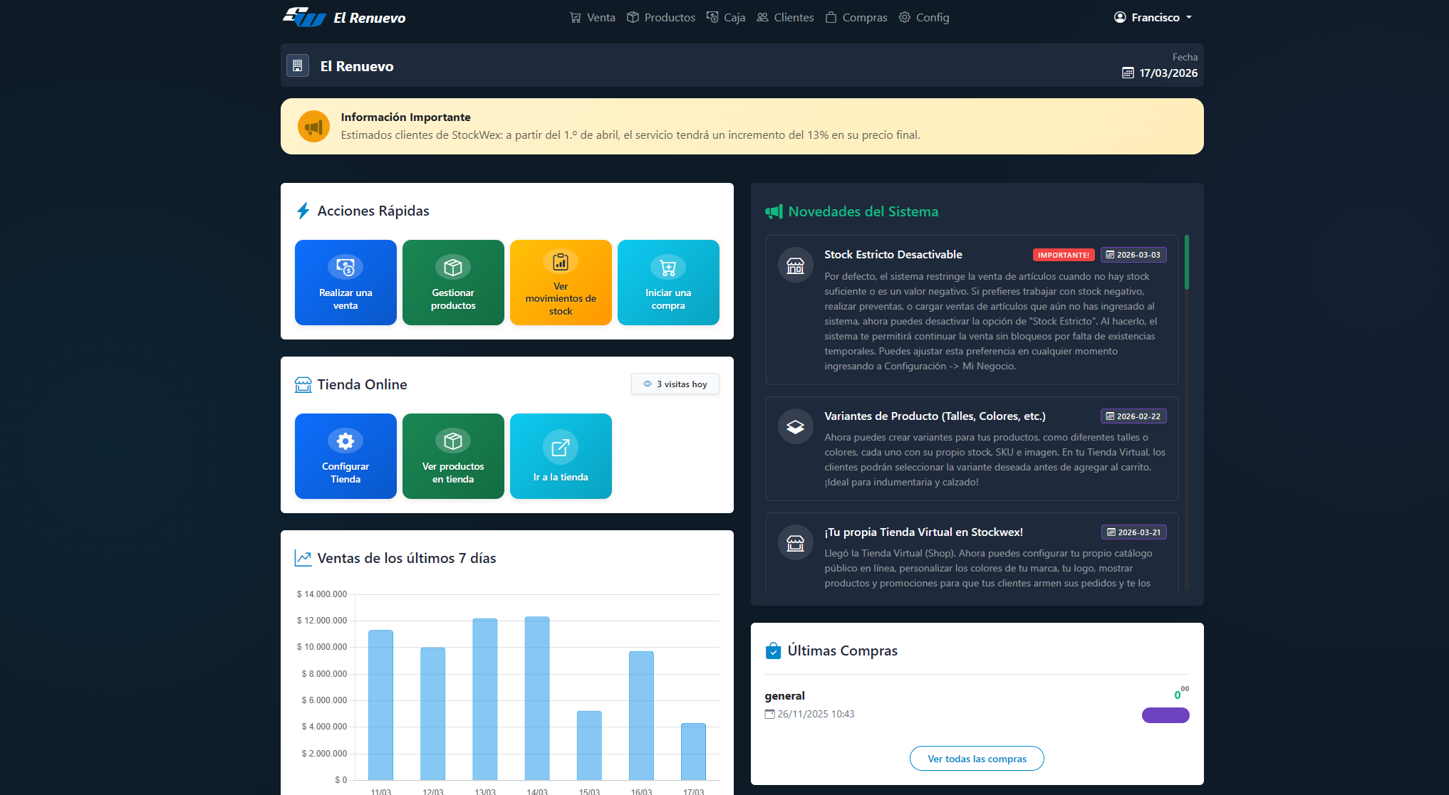Viewport: 1449px width, 795px height.
Task: Click the 2026-03-21 date badge on Tienda Virtual news
Action: point(1133,532)
